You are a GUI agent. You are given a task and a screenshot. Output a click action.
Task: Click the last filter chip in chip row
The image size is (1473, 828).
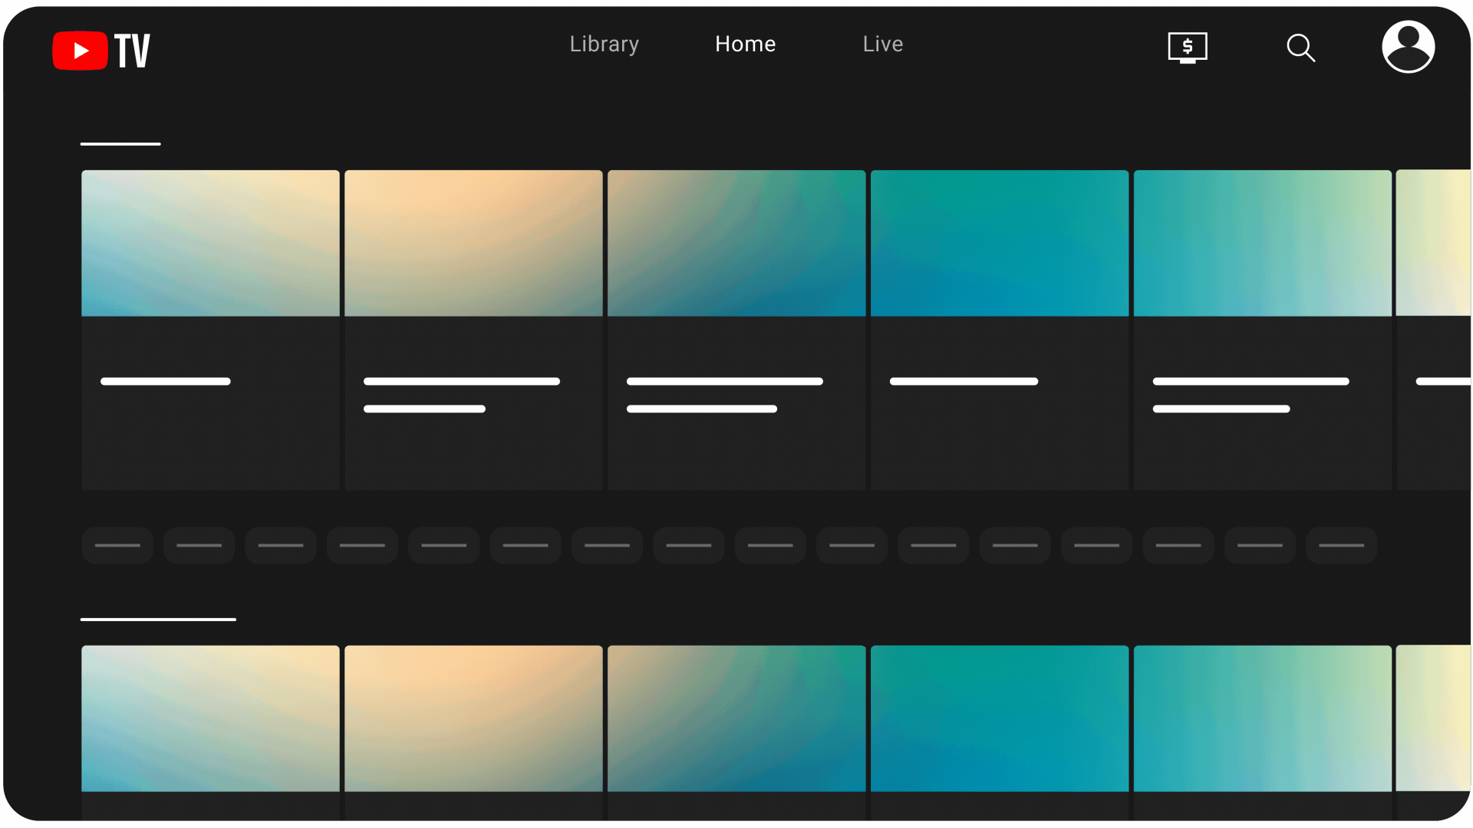pos(1341,545)
